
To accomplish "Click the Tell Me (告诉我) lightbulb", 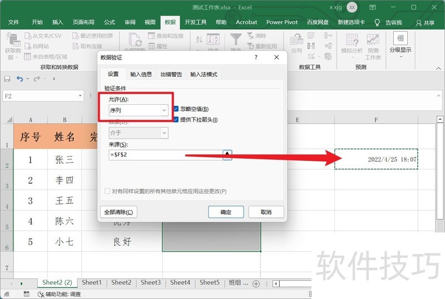I will click(x=377, y=22).
